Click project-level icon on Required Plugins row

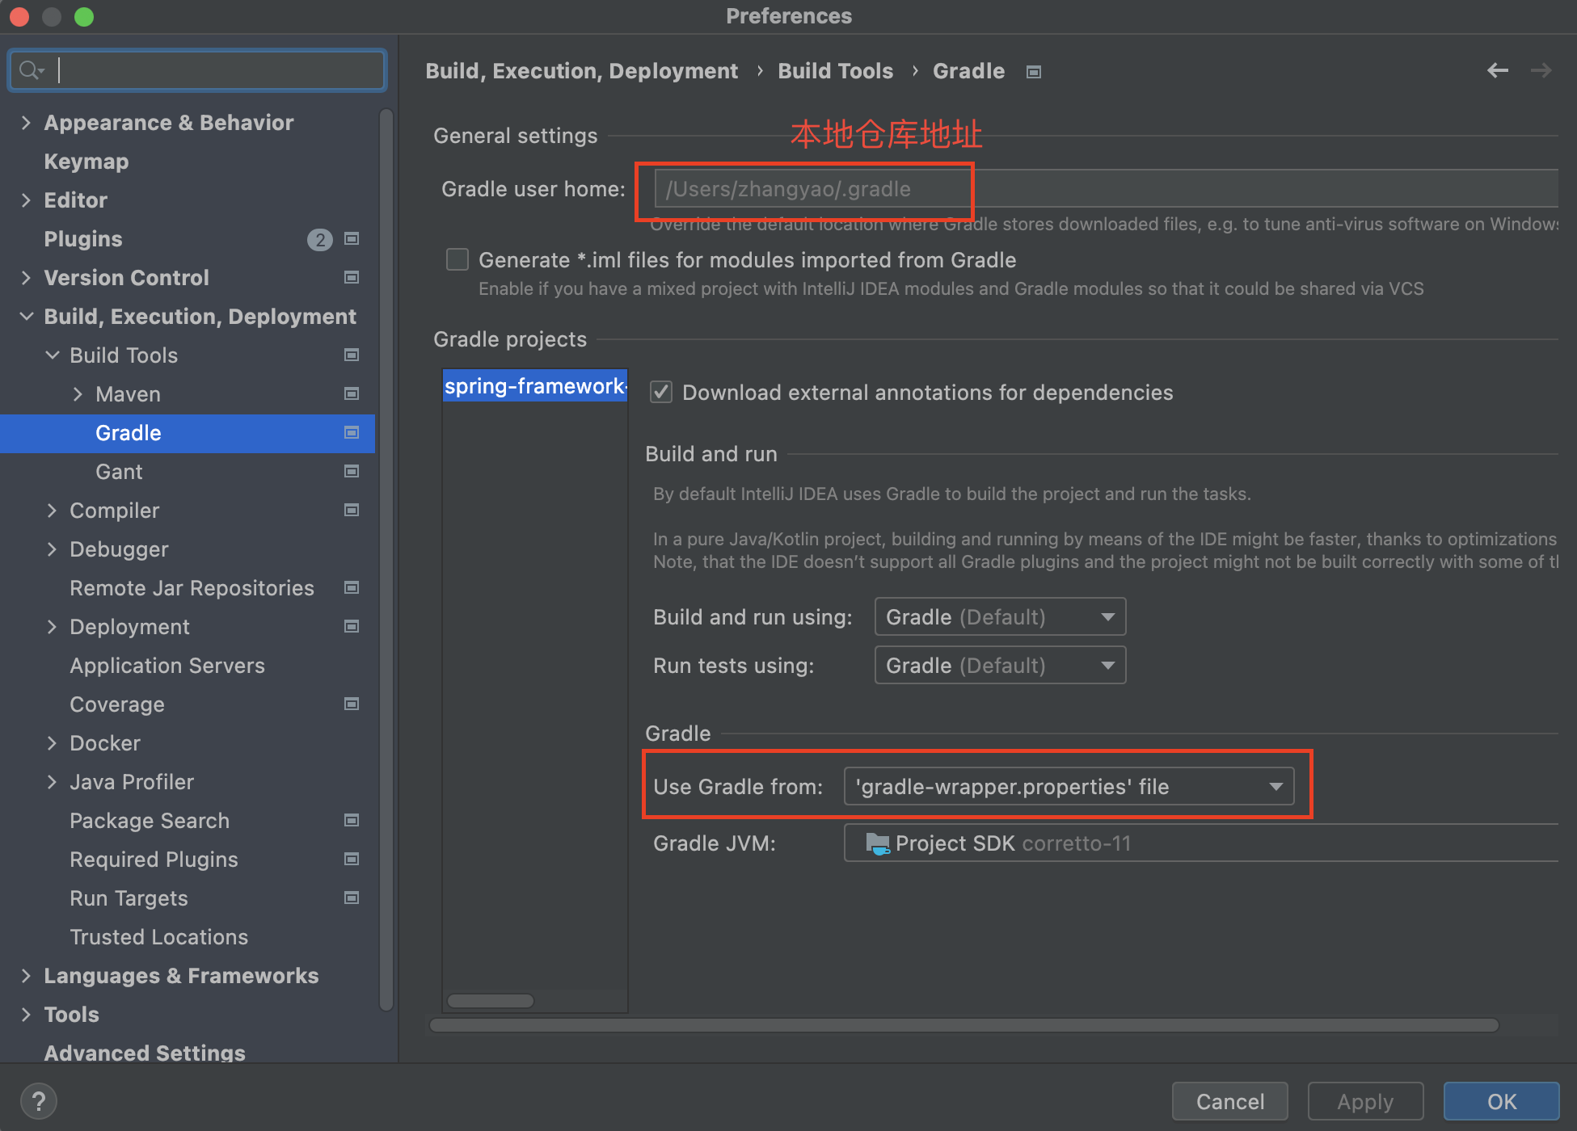[352, 860]
